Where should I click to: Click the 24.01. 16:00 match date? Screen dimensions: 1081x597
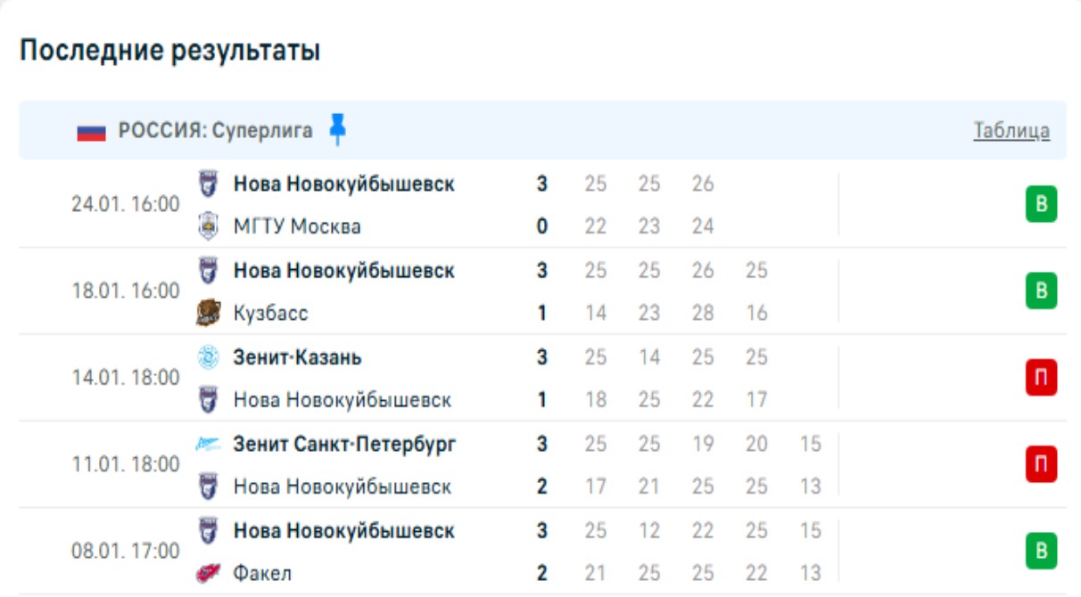pyautogui.click(x=126, y=205)
